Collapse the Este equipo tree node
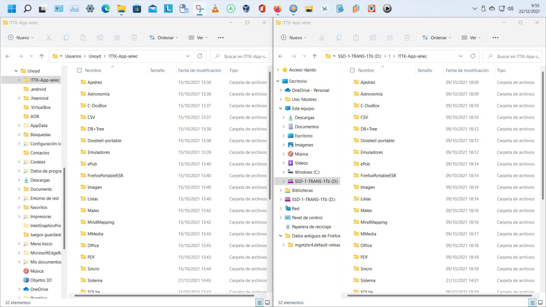The width and height of the screenshot is (546, 307). coord(280,108)
